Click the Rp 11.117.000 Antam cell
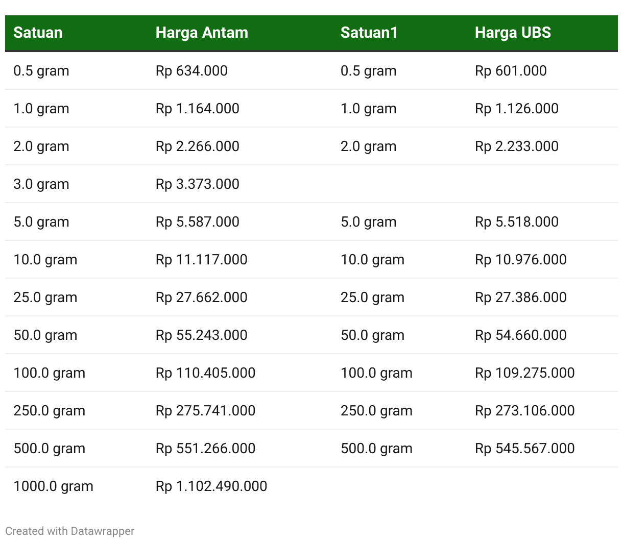 (201, 259)
